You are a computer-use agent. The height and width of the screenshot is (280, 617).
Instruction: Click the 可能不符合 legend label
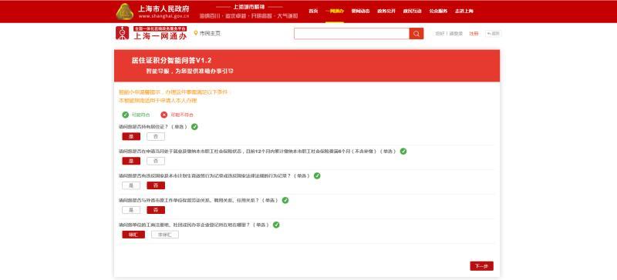(x=182, y=115)
